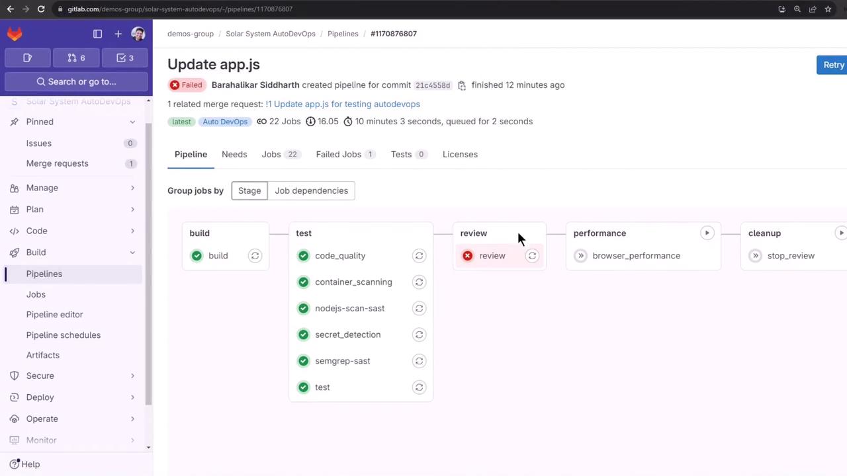Open Jobs under Build in sidebar

click(x=73, y=294)
